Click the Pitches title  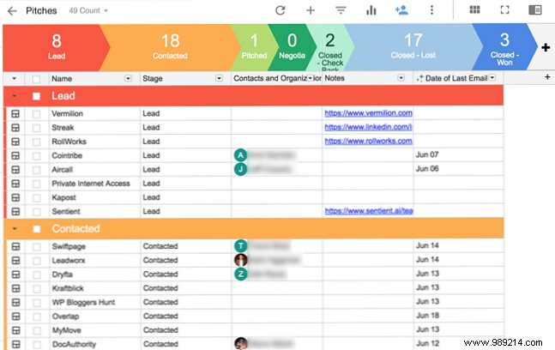(41, 10)
